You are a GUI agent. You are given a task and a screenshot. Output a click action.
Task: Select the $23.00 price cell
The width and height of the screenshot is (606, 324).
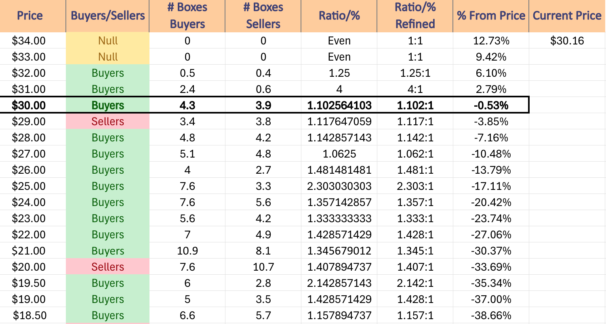[33, 218]
